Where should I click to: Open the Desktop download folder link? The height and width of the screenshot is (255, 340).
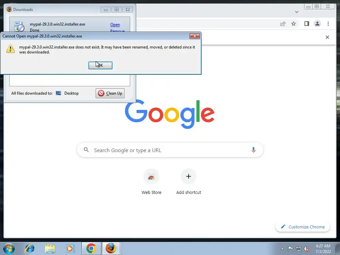[x=71, y=93]
